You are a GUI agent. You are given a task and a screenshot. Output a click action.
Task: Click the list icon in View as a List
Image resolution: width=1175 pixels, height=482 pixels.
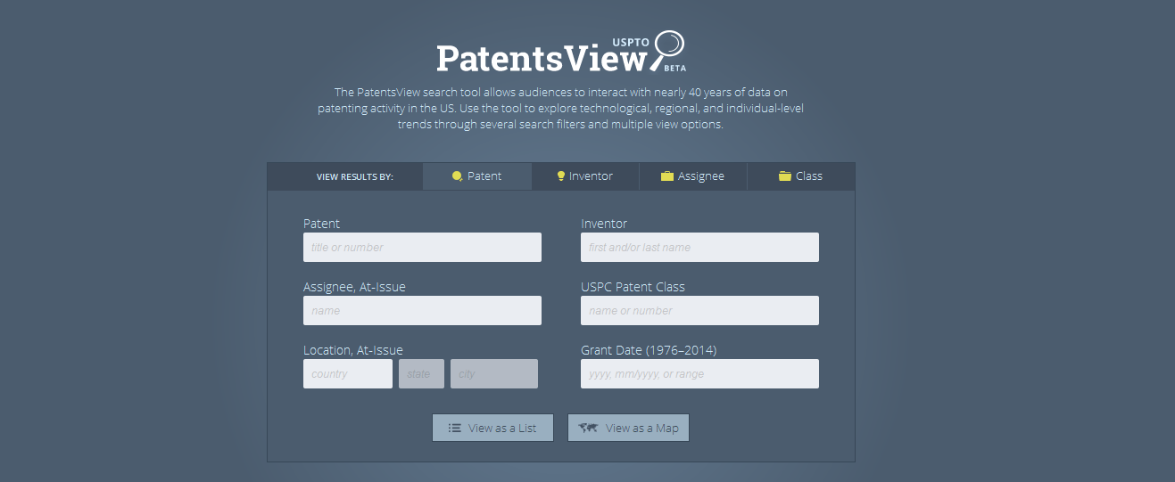[454, 428]
